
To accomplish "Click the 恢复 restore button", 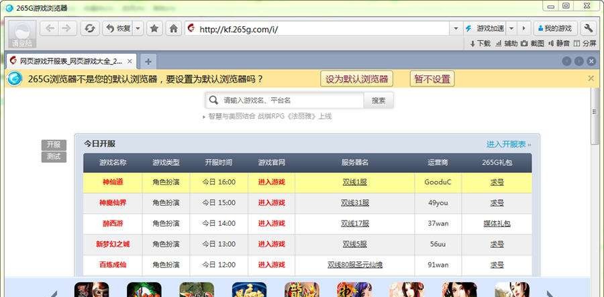I will point(118,28).
